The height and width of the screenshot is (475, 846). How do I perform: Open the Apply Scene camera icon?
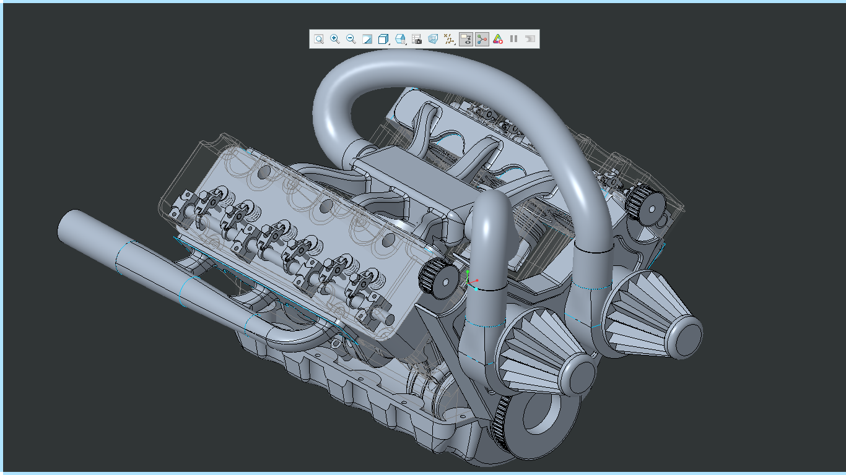[416, 38]
